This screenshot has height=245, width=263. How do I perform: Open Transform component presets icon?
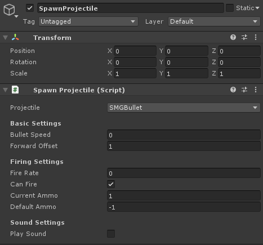click(244, 37)
